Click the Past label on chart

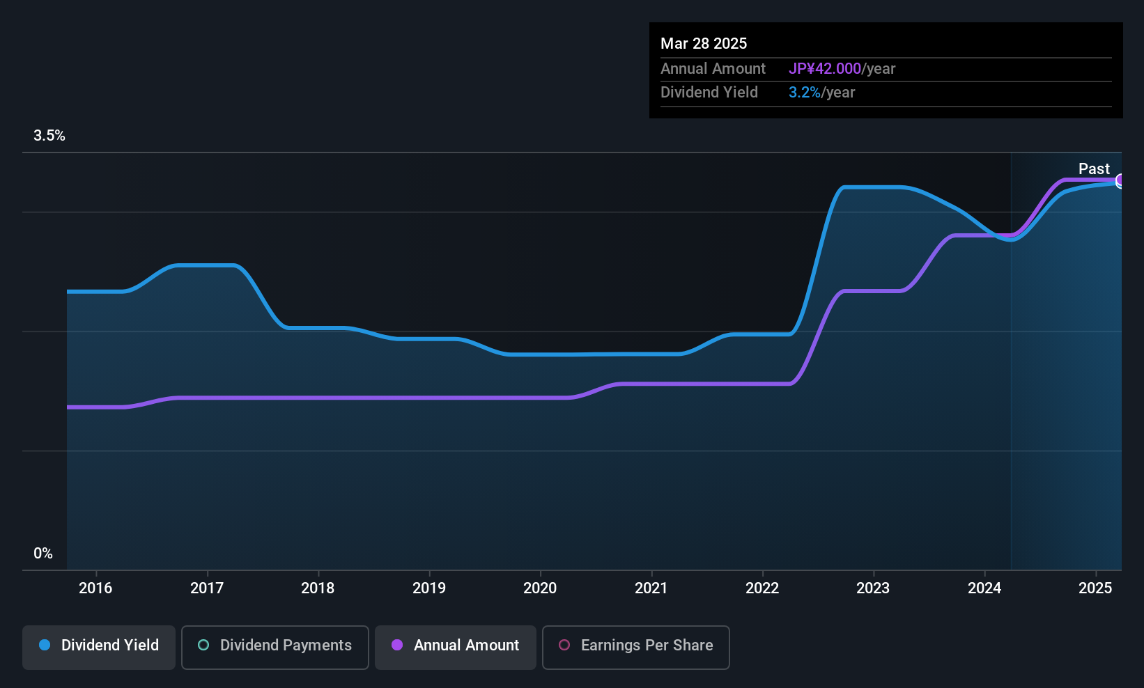(x=1094, y=169)
